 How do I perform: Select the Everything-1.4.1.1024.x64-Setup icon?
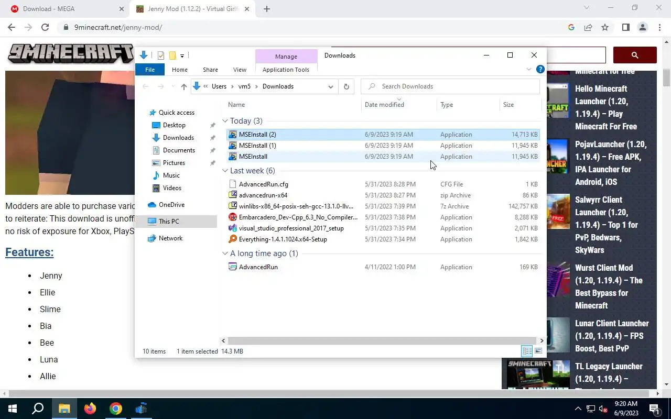[x=233, y=239]
